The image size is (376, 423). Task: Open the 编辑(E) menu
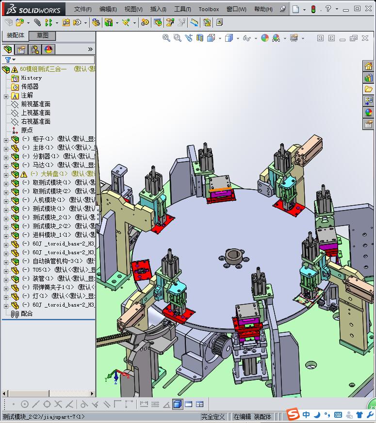pyautogui.click(x=108, y=9)
